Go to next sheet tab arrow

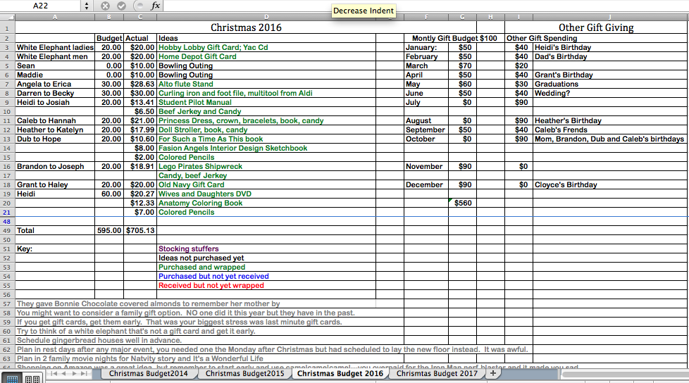click(x=74, y=374)
